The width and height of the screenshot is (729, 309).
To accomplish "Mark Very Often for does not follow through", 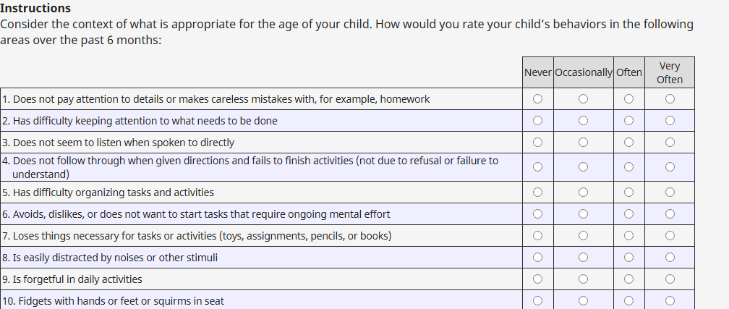I will pyautogui.click(x=670, y=167).
